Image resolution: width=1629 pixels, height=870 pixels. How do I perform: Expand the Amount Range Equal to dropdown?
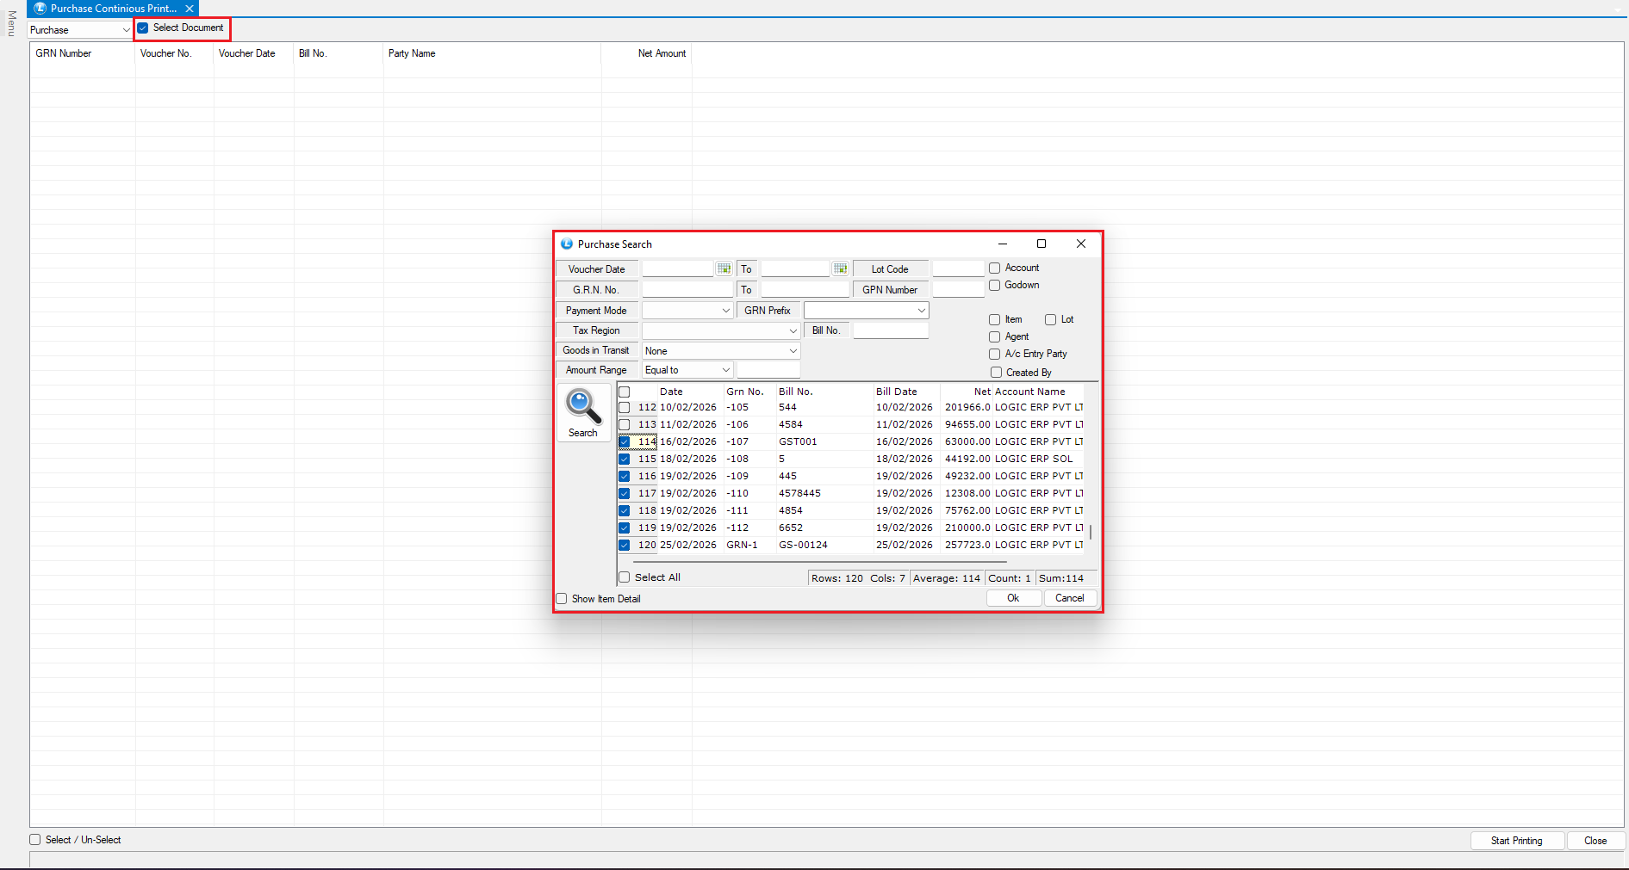725,370
